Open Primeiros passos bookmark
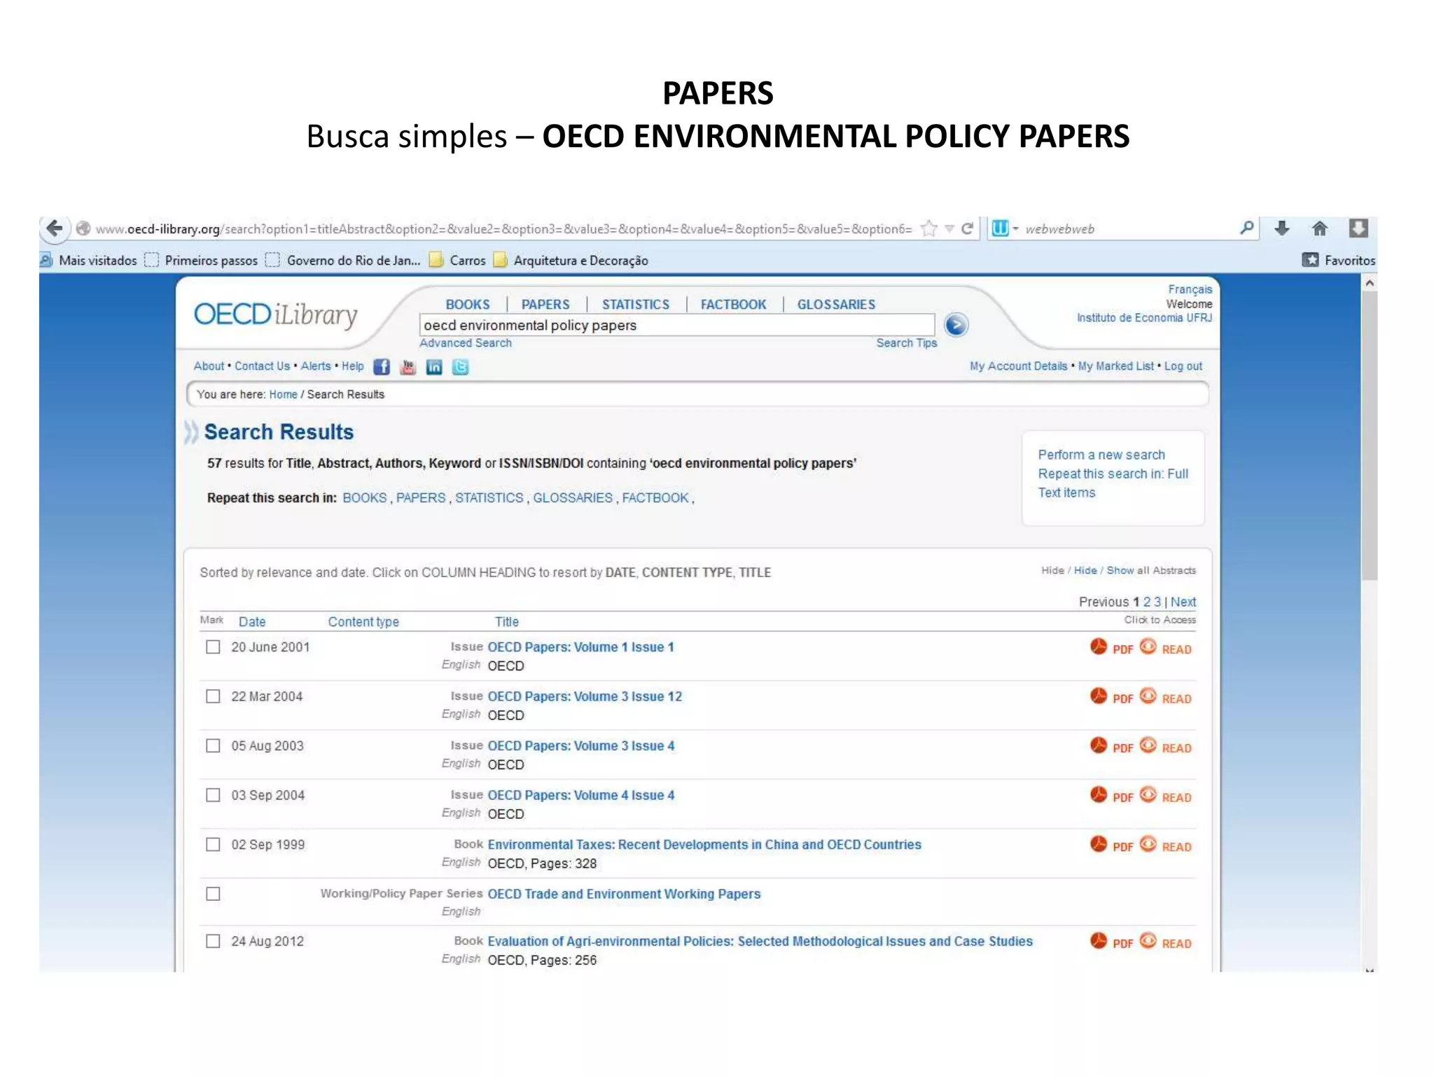 (x=202, y=260)
